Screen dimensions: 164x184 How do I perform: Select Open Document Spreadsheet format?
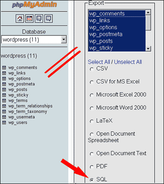[92, 134]
